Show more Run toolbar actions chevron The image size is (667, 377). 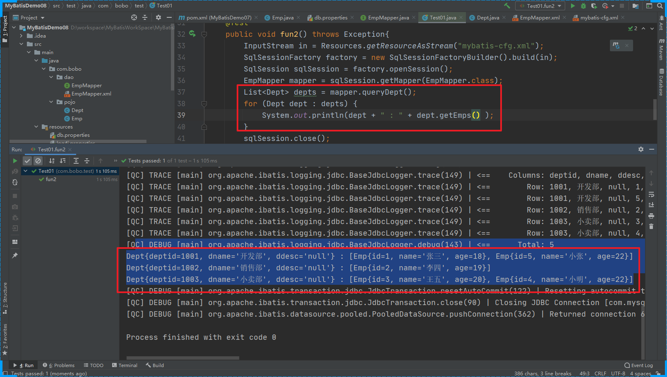point(115,161)
